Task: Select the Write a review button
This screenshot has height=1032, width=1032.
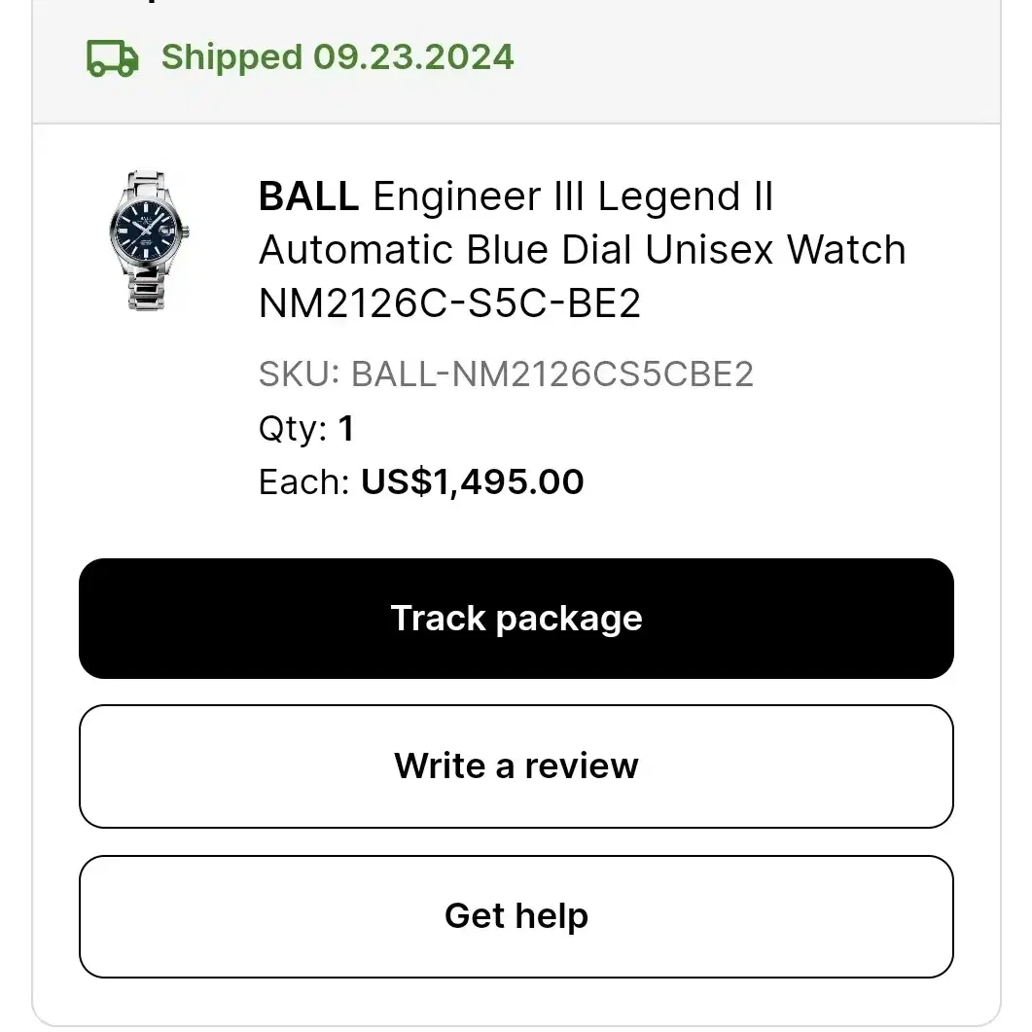Action: click(x=516, y=766)
